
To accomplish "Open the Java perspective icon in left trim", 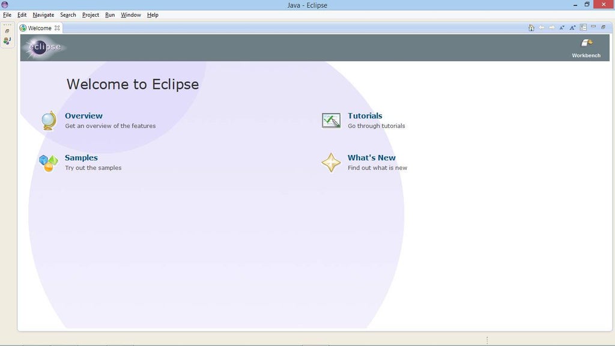I will pos(7,40).
